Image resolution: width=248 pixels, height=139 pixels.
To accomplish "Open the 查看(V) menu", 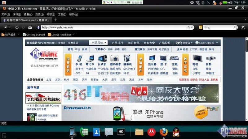I will 28,14.
